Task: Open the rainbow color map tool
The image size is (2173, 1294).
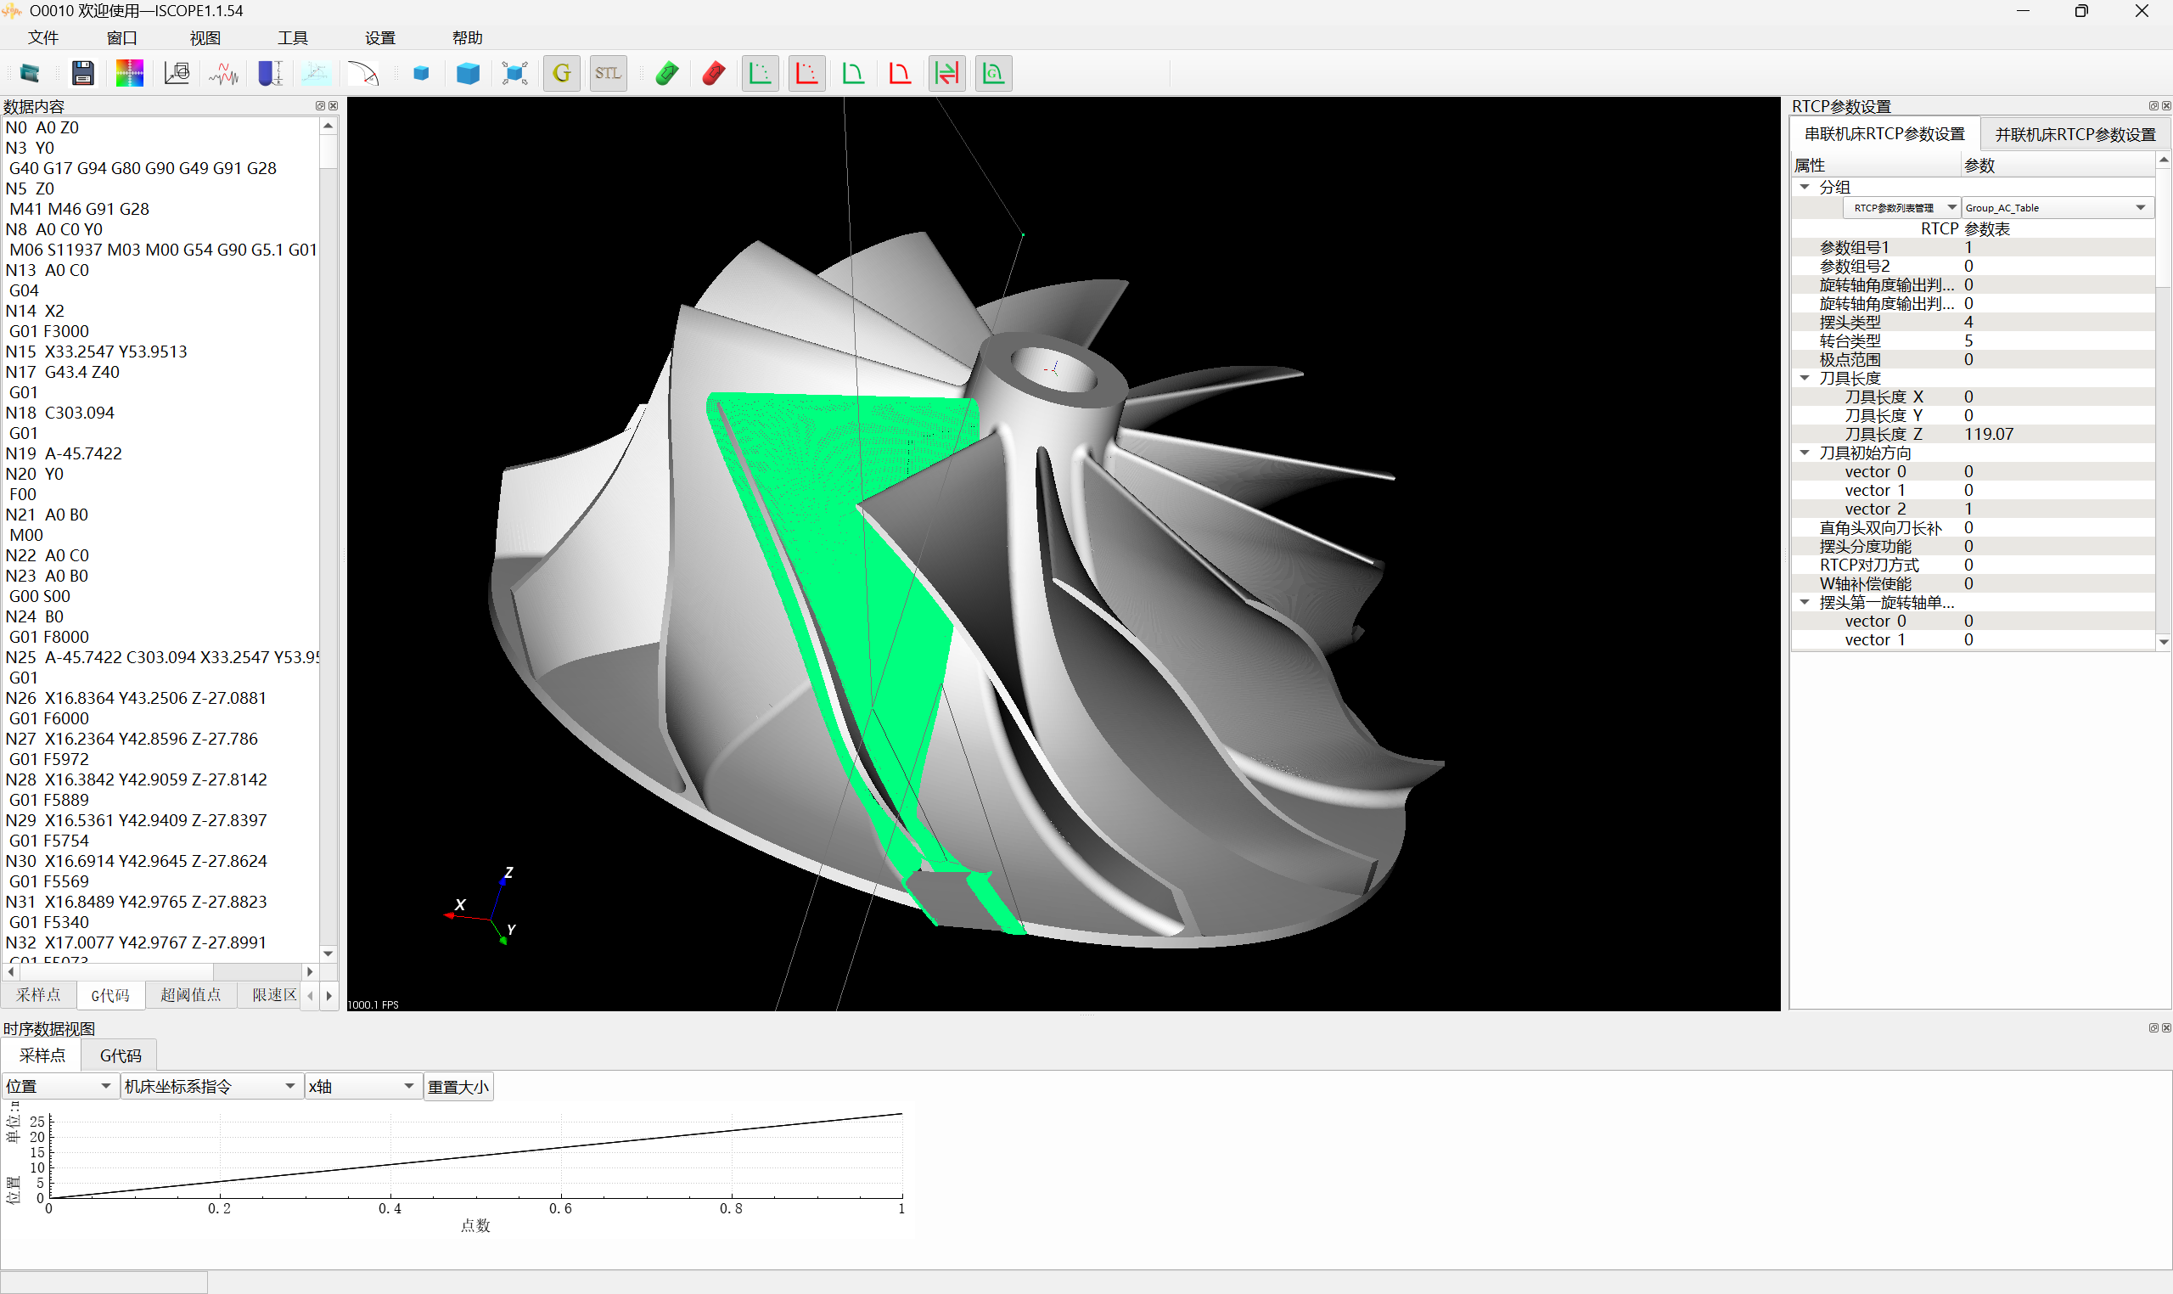Action: 130,73
